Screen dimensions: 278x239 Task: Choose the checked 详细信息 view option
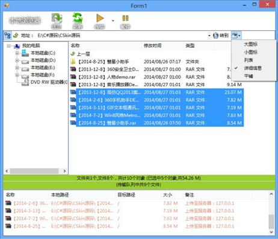tap(253, 68)
